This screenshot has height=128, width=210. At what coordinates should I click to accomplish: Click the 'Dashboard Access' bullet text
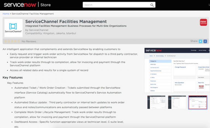(x=69, y=124)
